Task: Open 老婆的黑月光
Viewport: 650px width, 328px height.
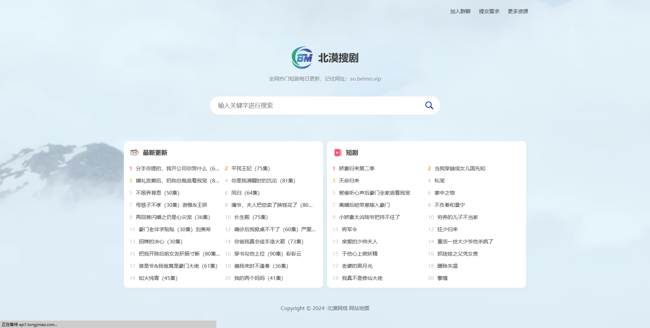Action: [357, 266]
